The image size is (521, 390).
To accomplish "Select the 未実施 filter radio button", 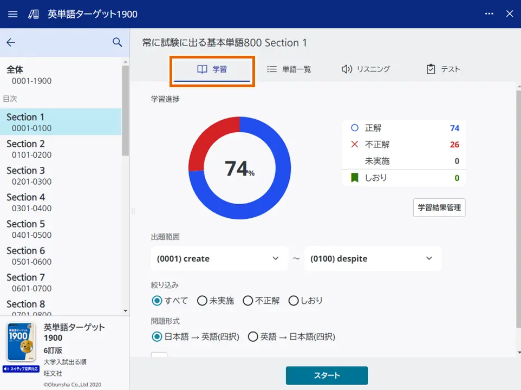I will pos(203,301).
